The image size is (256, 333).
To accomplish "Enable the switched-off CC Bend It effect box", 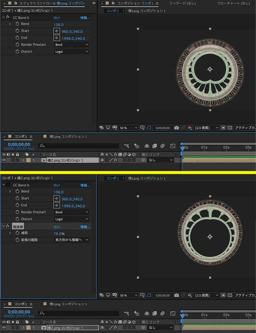I will coord(8,184).
